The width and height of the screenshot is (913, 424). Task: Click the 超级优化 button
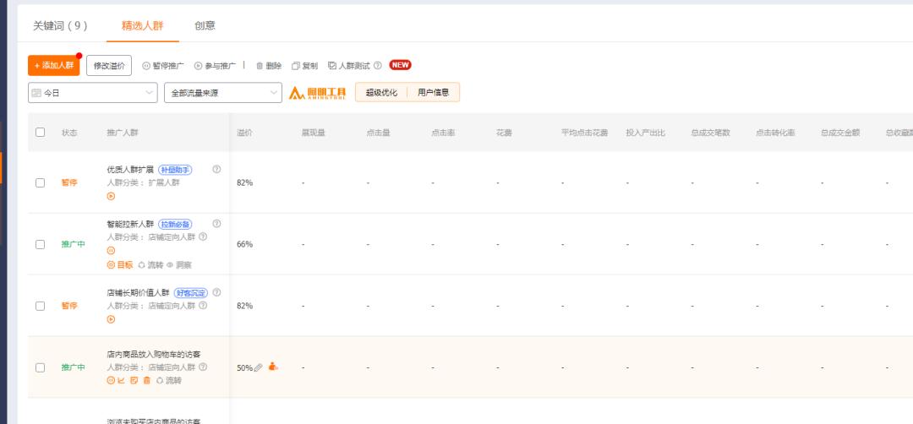coord(381,93)
